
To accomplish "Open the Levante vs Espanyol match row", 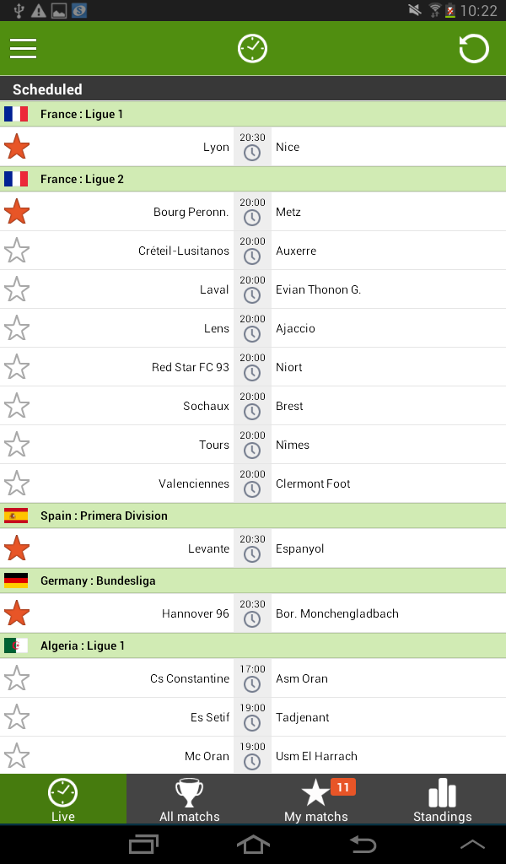I will click(253, 548).
